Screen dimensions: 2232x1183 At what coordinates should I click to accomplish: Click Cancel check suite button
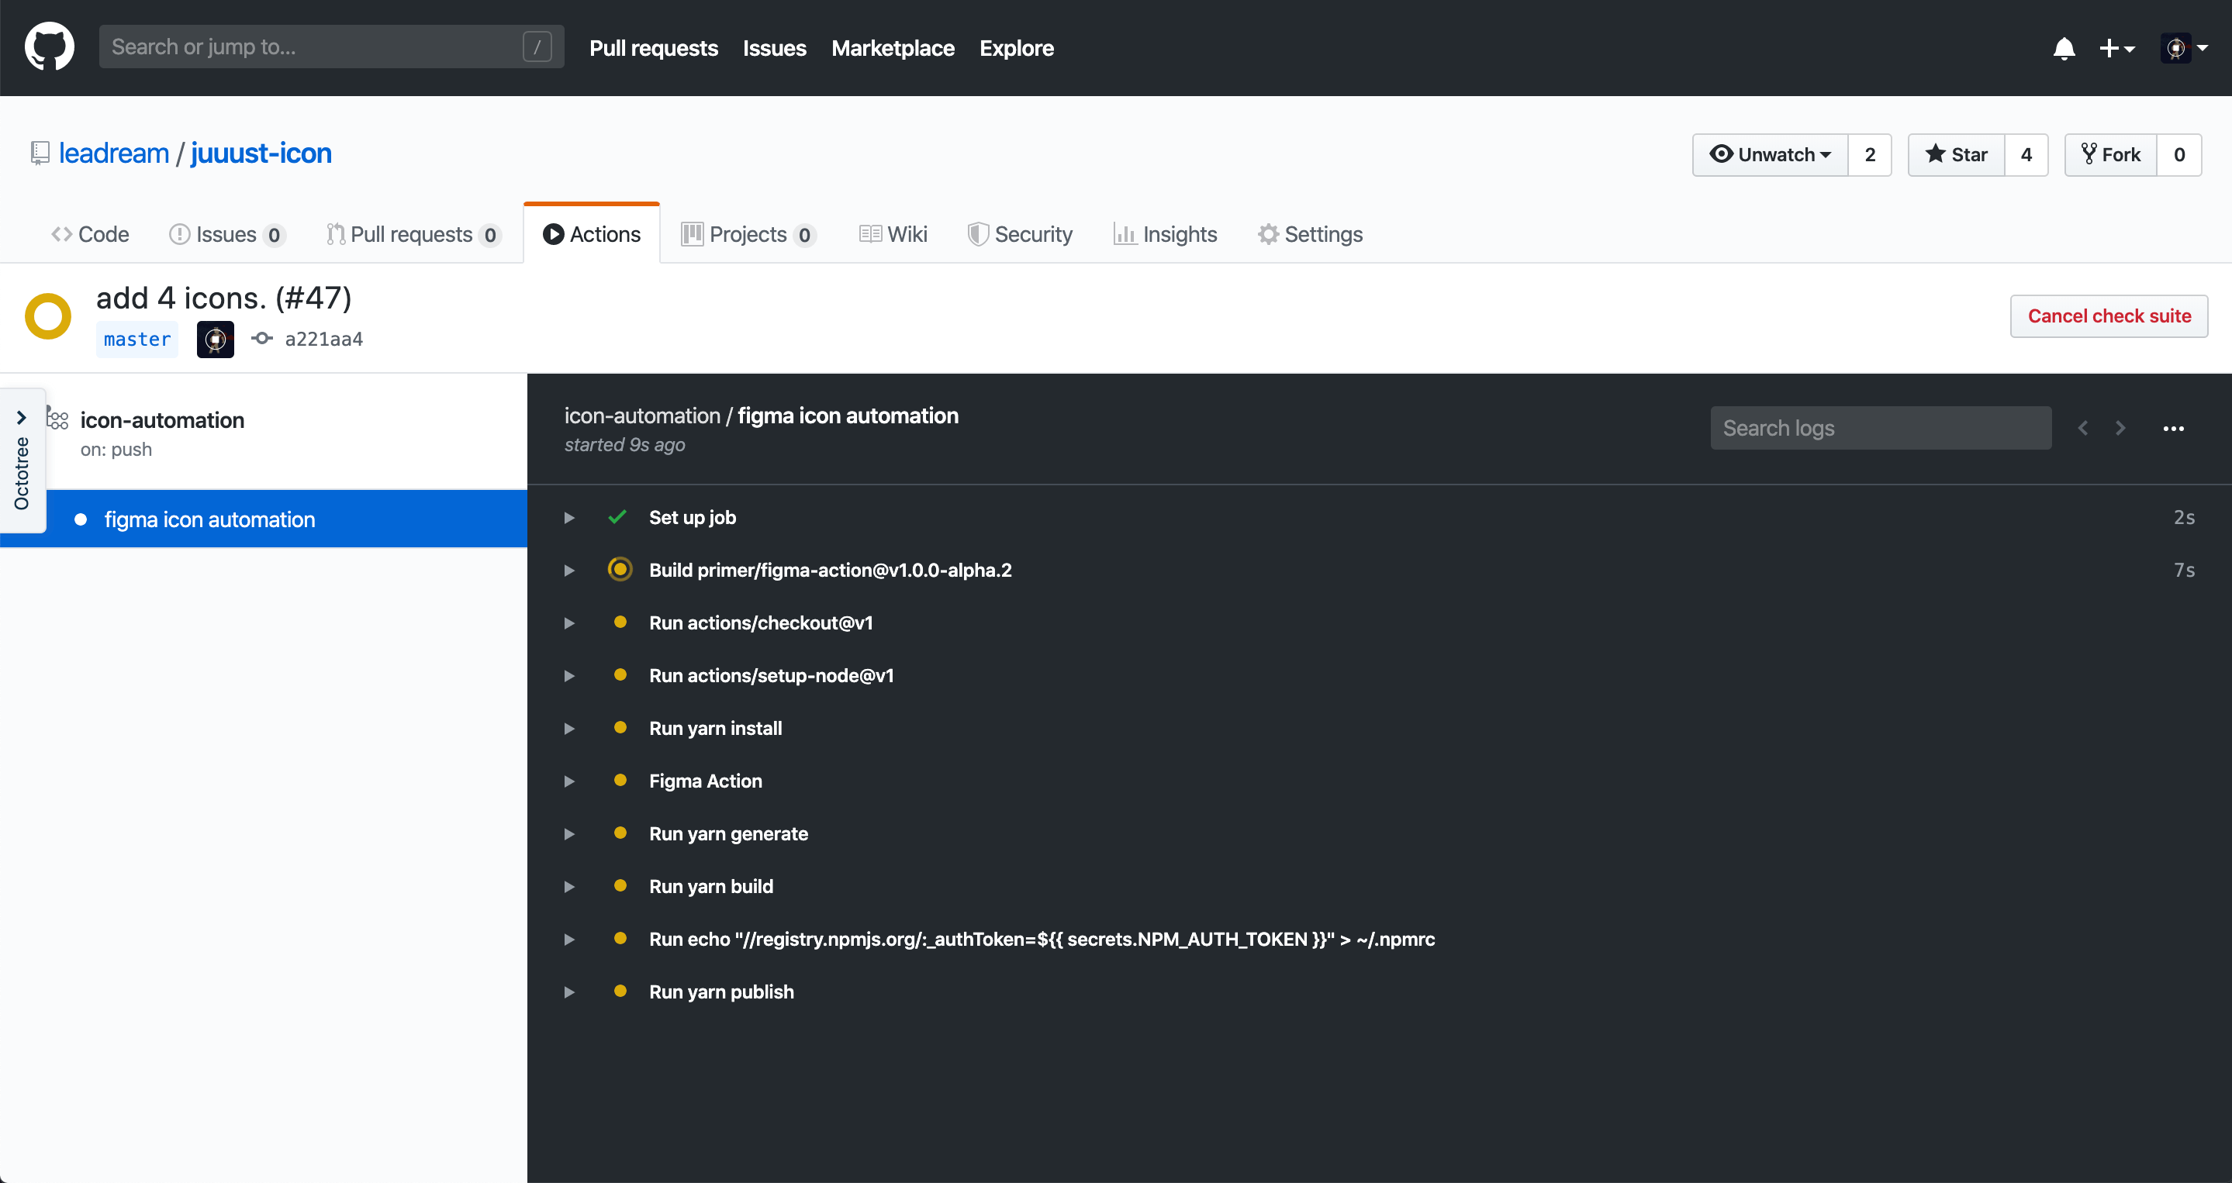point(2108,314)
